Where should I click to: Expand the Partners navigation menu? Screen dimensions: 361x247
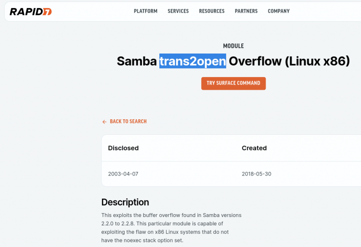[x=246, y=11]
